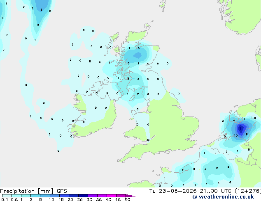
Task: Click the blue precipitation maximum over the Scottish Highlands
Action: 137,55
